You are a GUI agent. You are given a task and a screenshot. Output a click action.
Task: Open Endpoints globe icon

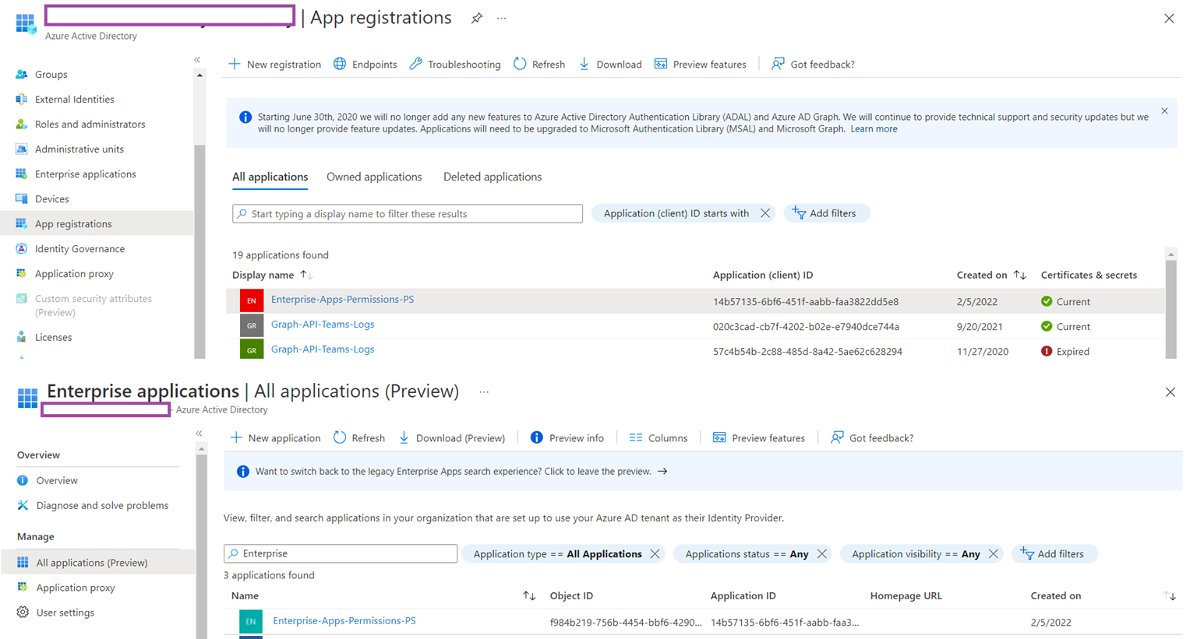point(340,64)
